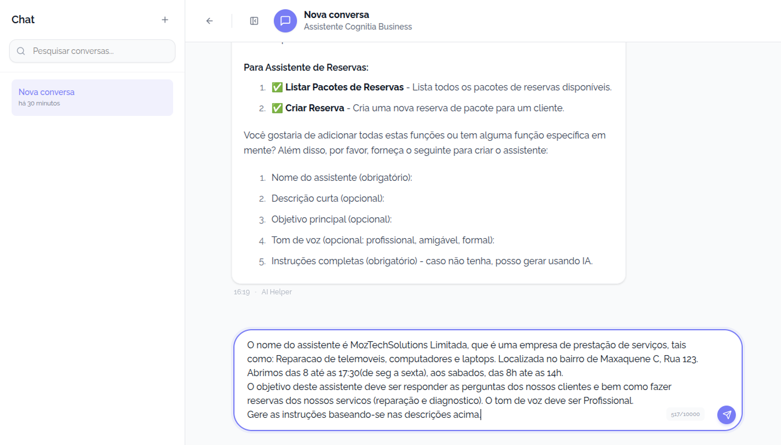The height and width of the screenshot is (445, 781).
Task: Go back using the left arrow icon
Action: pyautogui.click(x=210, y=21)
